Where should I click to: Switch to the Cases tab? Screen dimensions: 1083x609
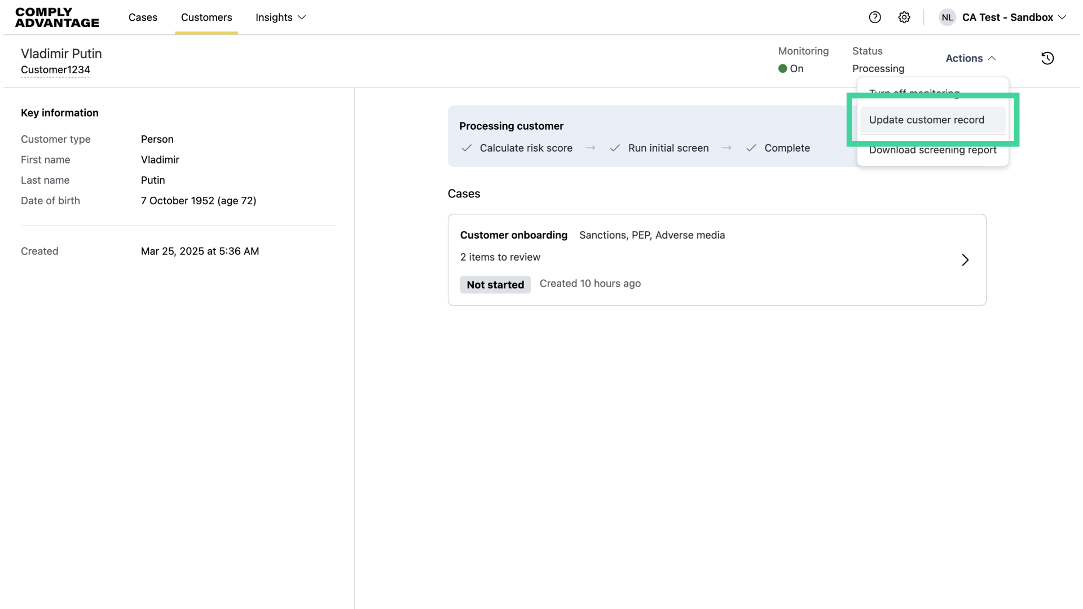pyautogui.click(x=142, y=17)
